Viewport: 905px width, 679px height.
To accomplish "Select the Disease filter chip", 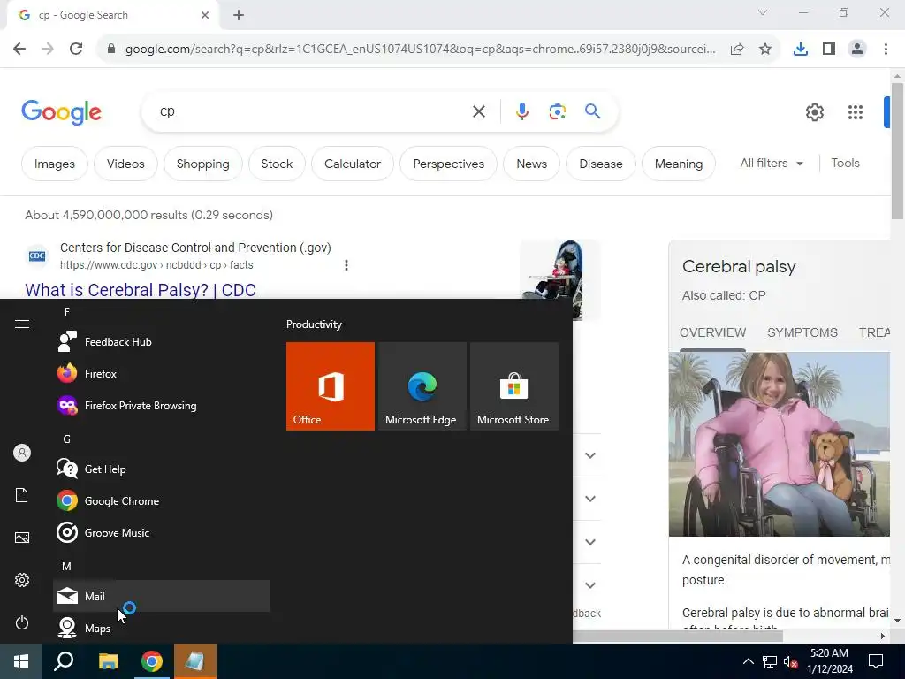I will click(x=601, y=164).
